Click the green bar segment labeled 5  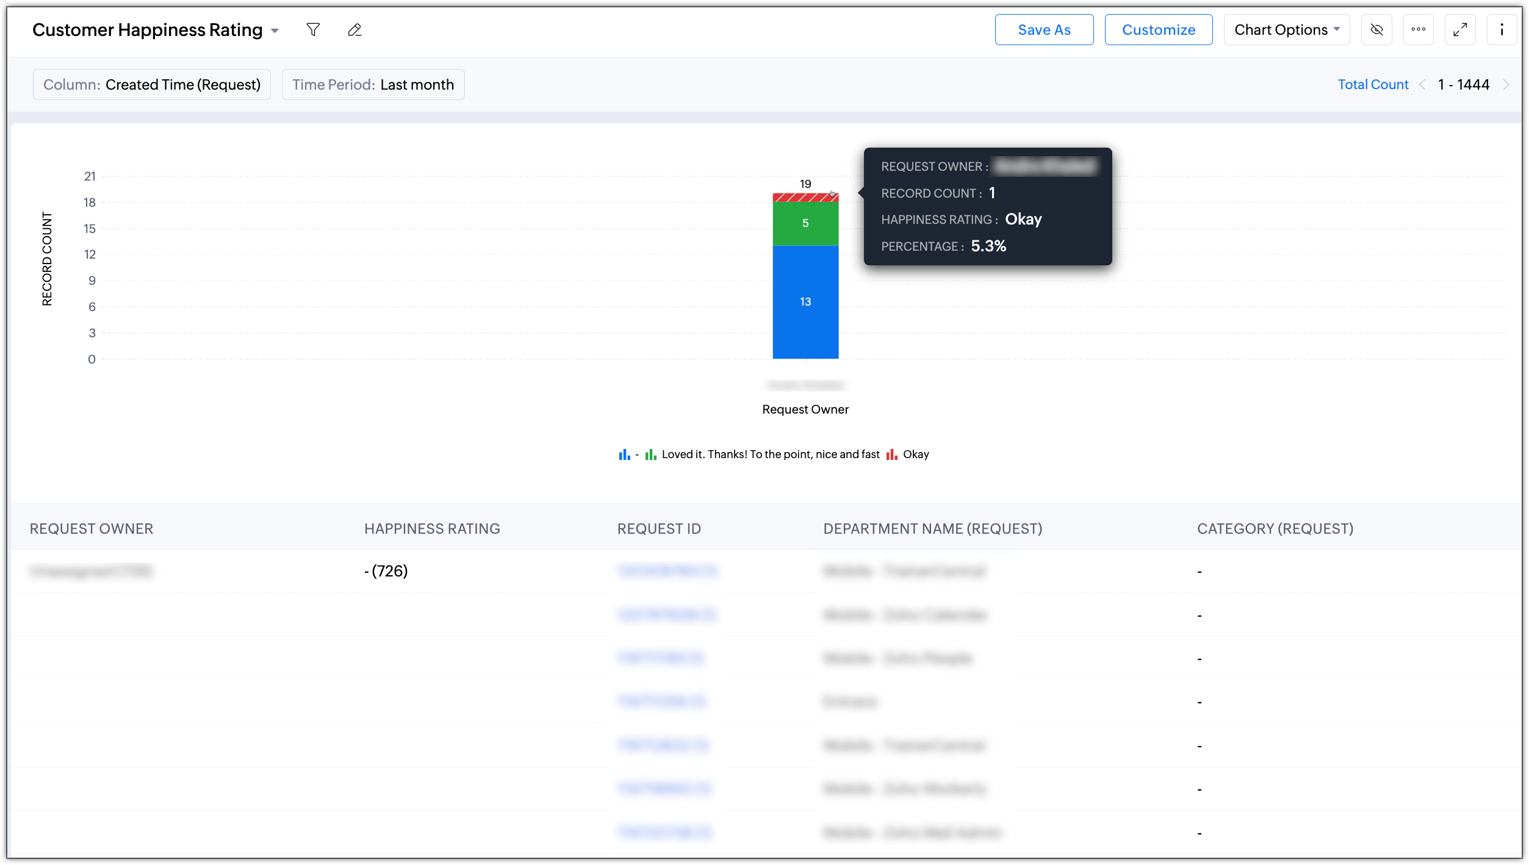pos(805,223)
